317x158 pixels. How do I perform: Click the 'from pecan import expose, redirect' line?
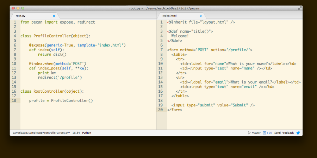click(58, 22)
